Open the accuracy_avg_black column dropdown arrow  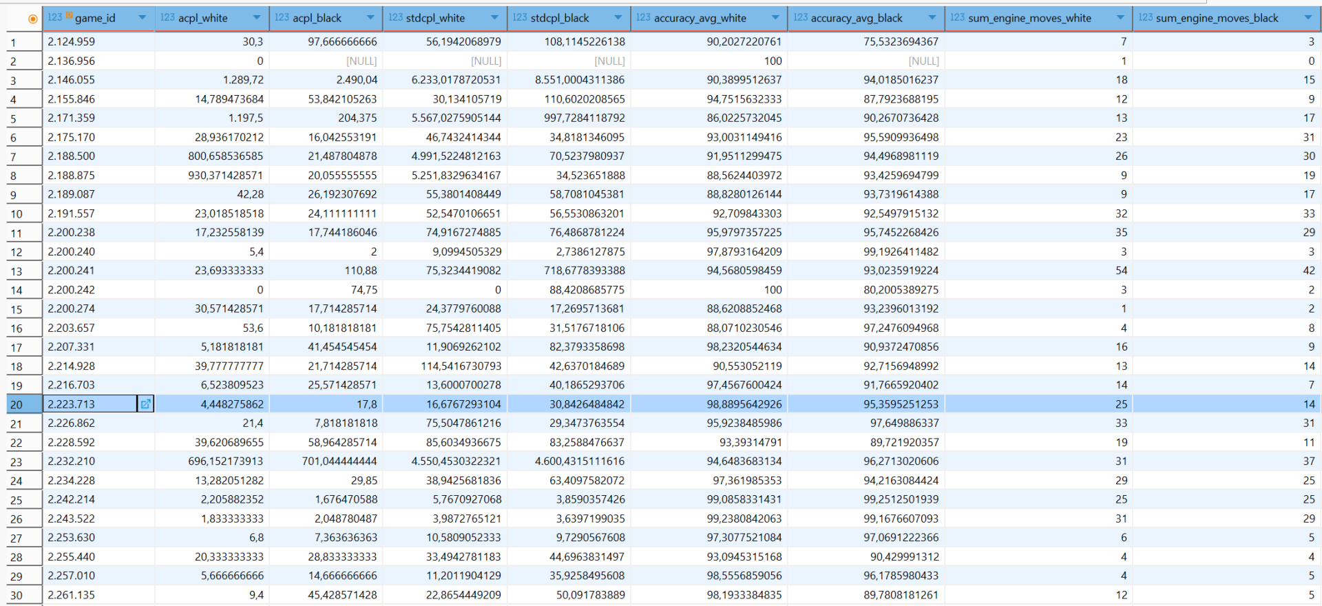point(932,17)
